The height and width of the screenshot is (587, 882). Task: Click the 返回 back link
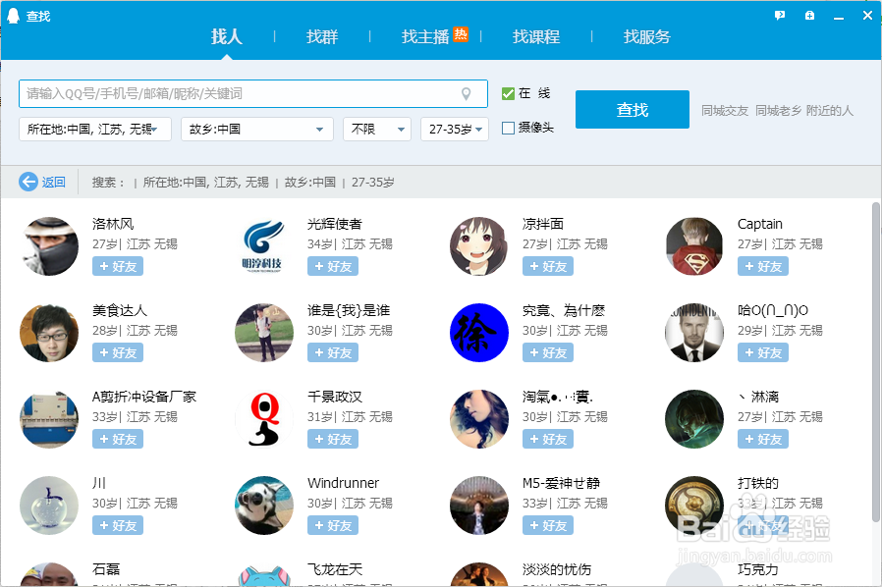(53, 183)
